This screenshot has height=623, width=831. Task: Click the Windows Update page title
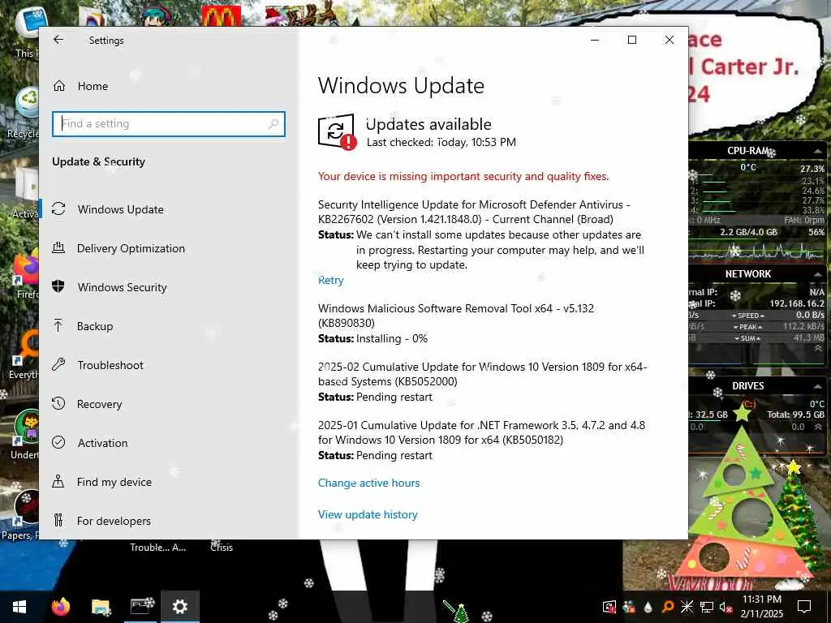(x=401, y=86)
